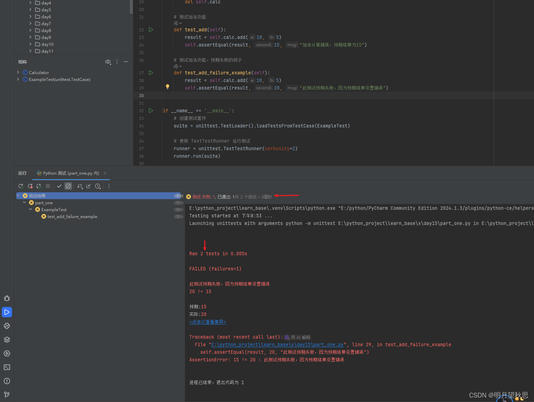
Task: Expand the day10 folder
Action: pos(30,44)
